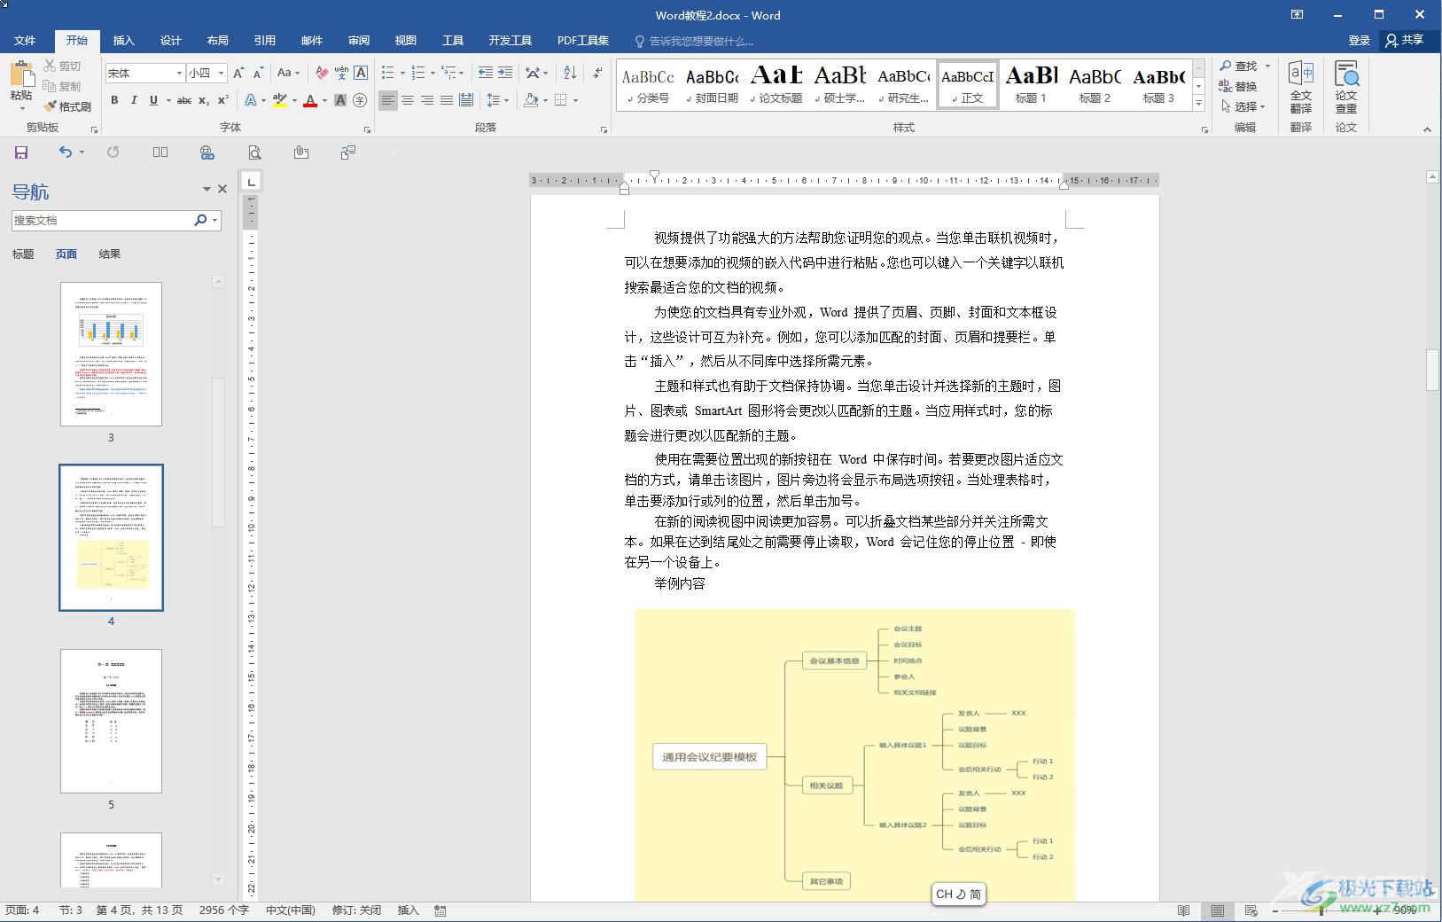
Task: Expand the bullets list dropdown arrow
Action: [x=402, y=73]
